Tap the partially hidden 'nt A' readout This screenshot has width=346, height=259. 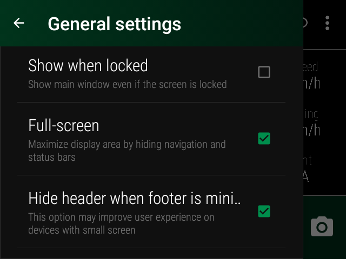[x=308, y=168]
